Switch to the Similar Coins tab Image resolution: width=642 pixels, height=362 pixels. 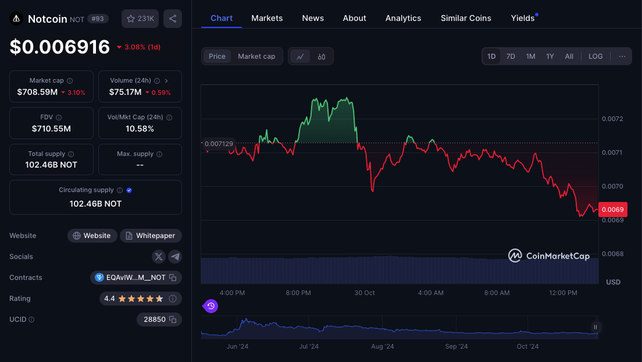(x=466, y=18)
